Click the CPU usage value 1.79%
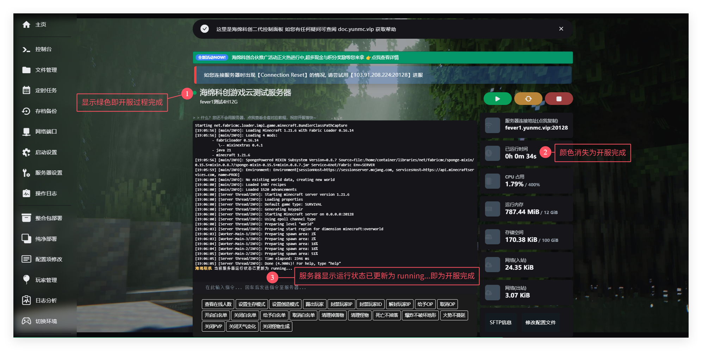702x351 pixels. 514,184
